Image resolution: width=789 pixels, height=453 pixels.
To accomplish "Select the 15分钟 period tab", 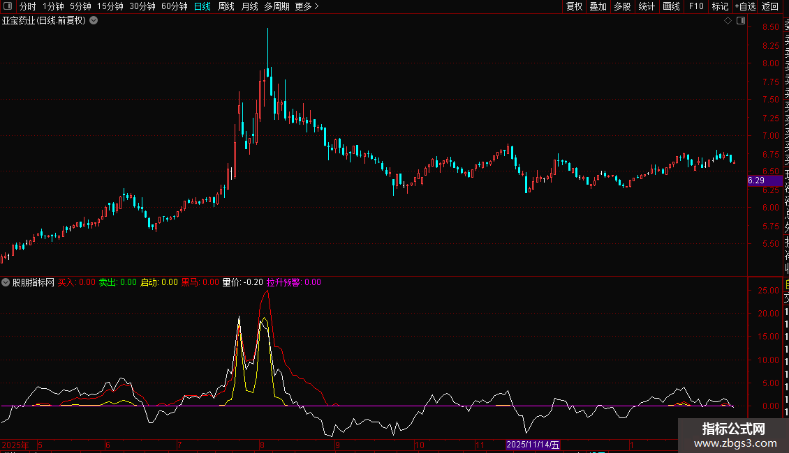I will 110,6.
